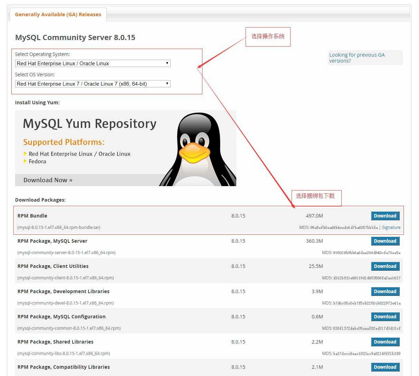
Task: Download RPM Package, MySQL Configuration
Action: [385, 317]
